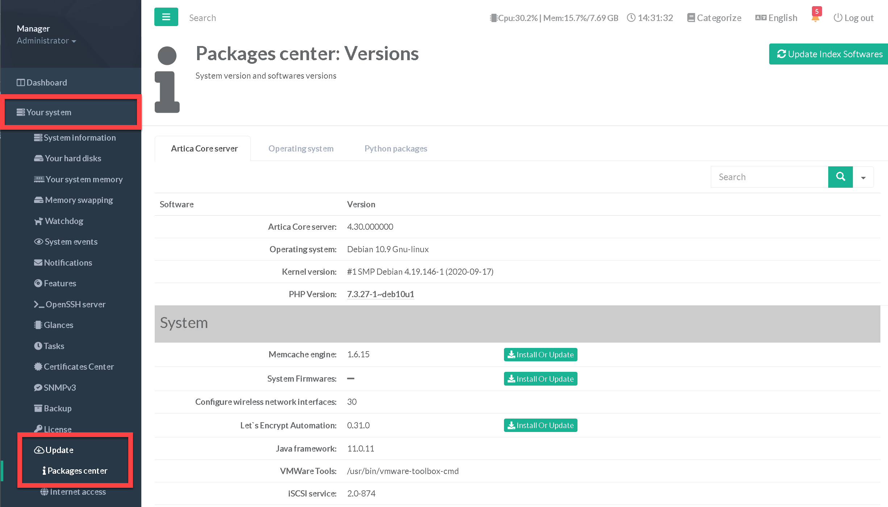Follow the PHP version 7.3.27-1~deb10u1 link
Viewport: 888px width, 507px height.
[x=380, y=294]
